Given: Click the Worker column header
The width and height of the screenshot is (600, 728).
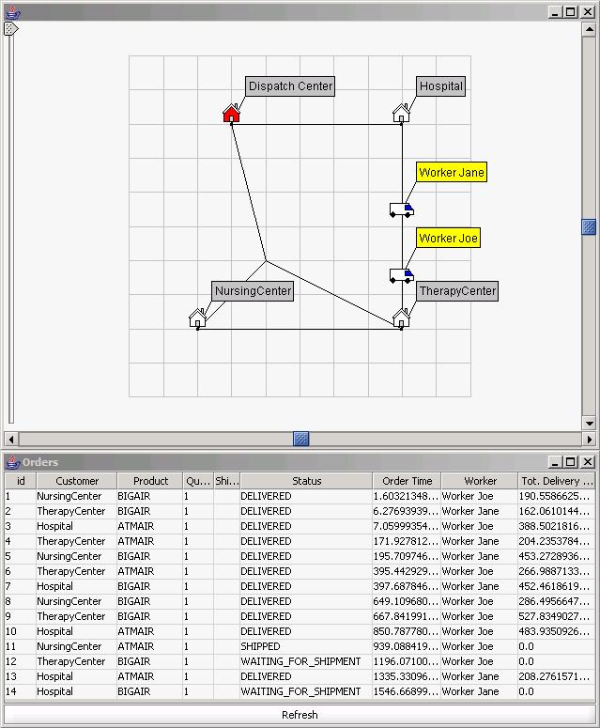Looking at the screenshot, I should pyautogui.click(x=480, y=481).
